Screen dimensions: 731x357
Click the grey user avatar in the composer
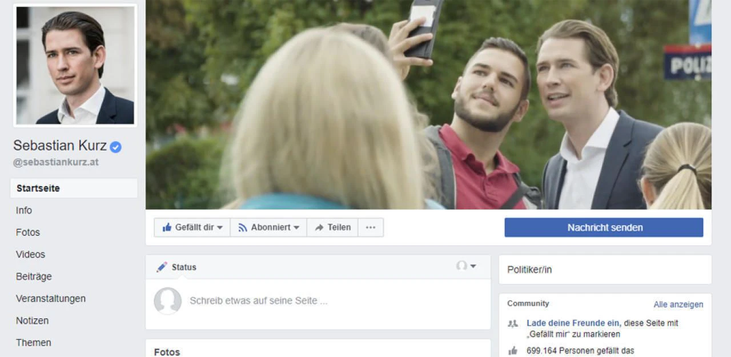[x=167, y=300]
